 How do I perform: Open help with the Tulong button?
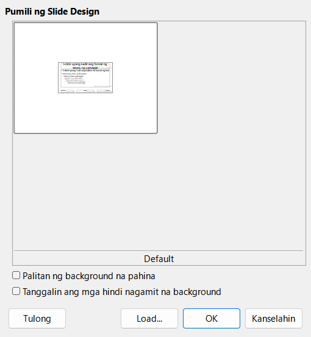tap(37, 318)
